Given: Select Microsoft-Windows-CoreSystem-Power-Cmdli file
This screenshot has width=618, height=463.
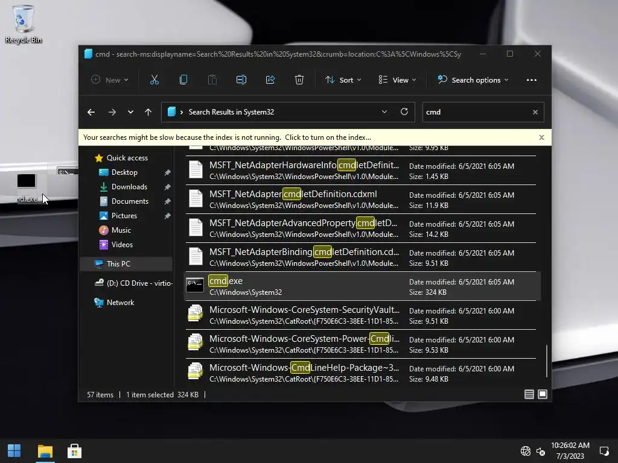Looking at the screenshot, I should (361, 344).
